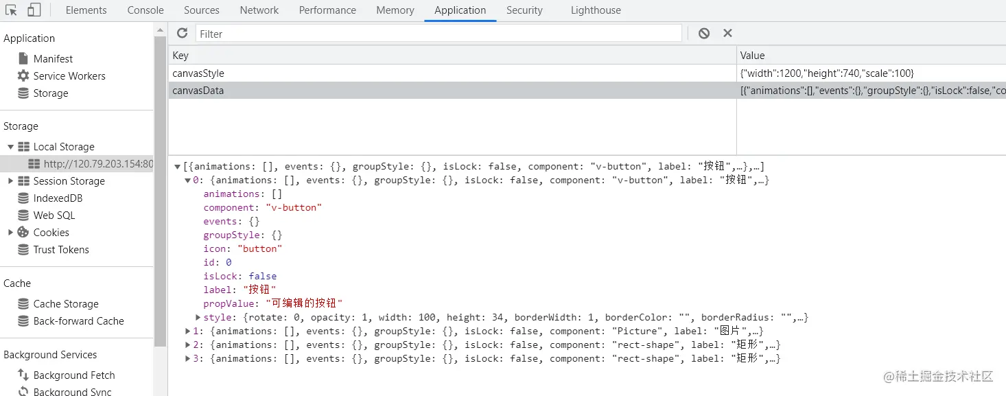The width and height of the screenshot is (1006, 396).
Task: Click the component "v-button" property
Action: click(262, 207)
